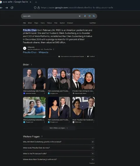The height and width of the screenshot is (166, 140).
Task: Switch to the Maps search tab
Action: pyautogui.click(x=36, y=23)
